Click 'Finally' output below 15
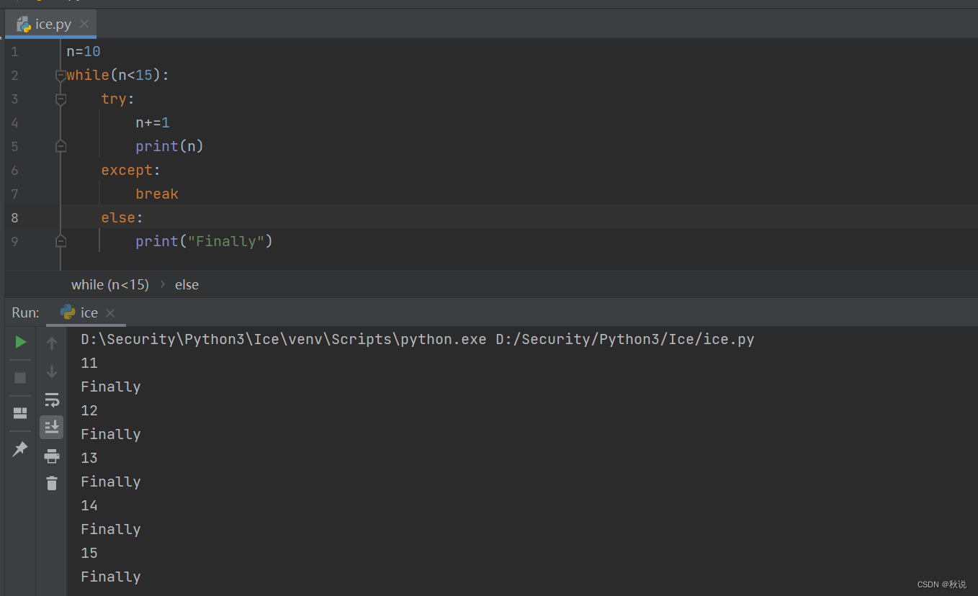 click(111, 577)
